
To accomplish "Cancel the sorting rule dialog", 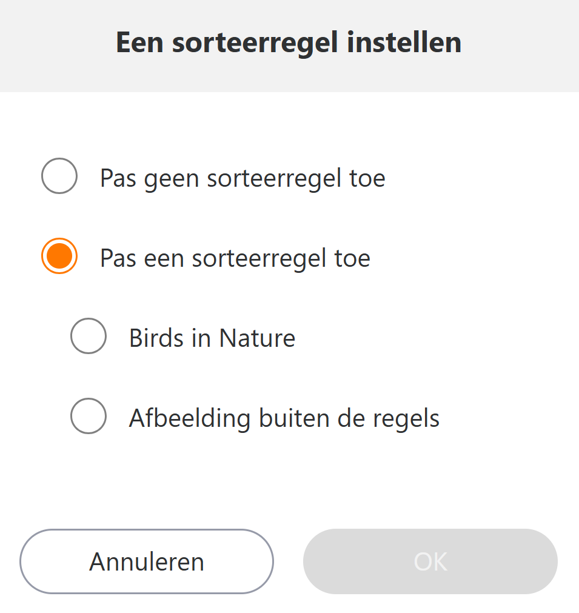I will (147, 561).
